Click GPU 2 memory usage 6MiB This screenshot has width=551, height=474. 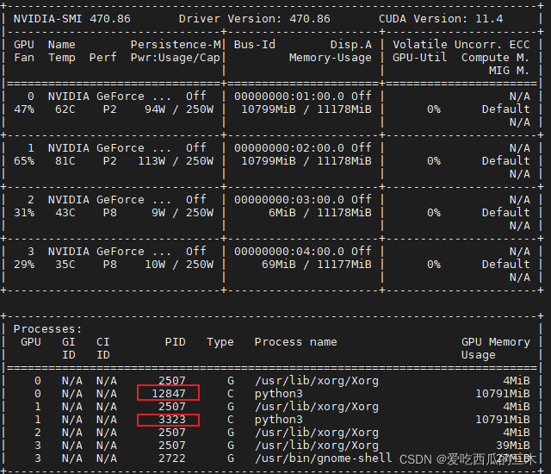[x=282, y=213]
